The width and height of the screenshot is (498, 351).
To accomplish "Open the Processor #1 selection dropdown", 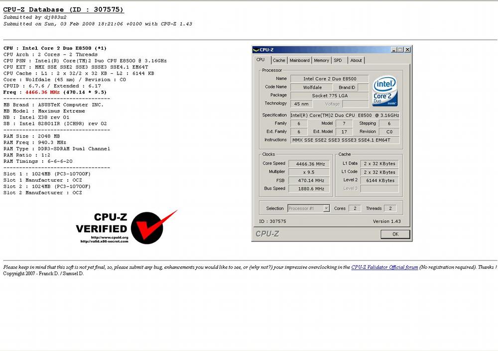I will [x=326, y=209].
